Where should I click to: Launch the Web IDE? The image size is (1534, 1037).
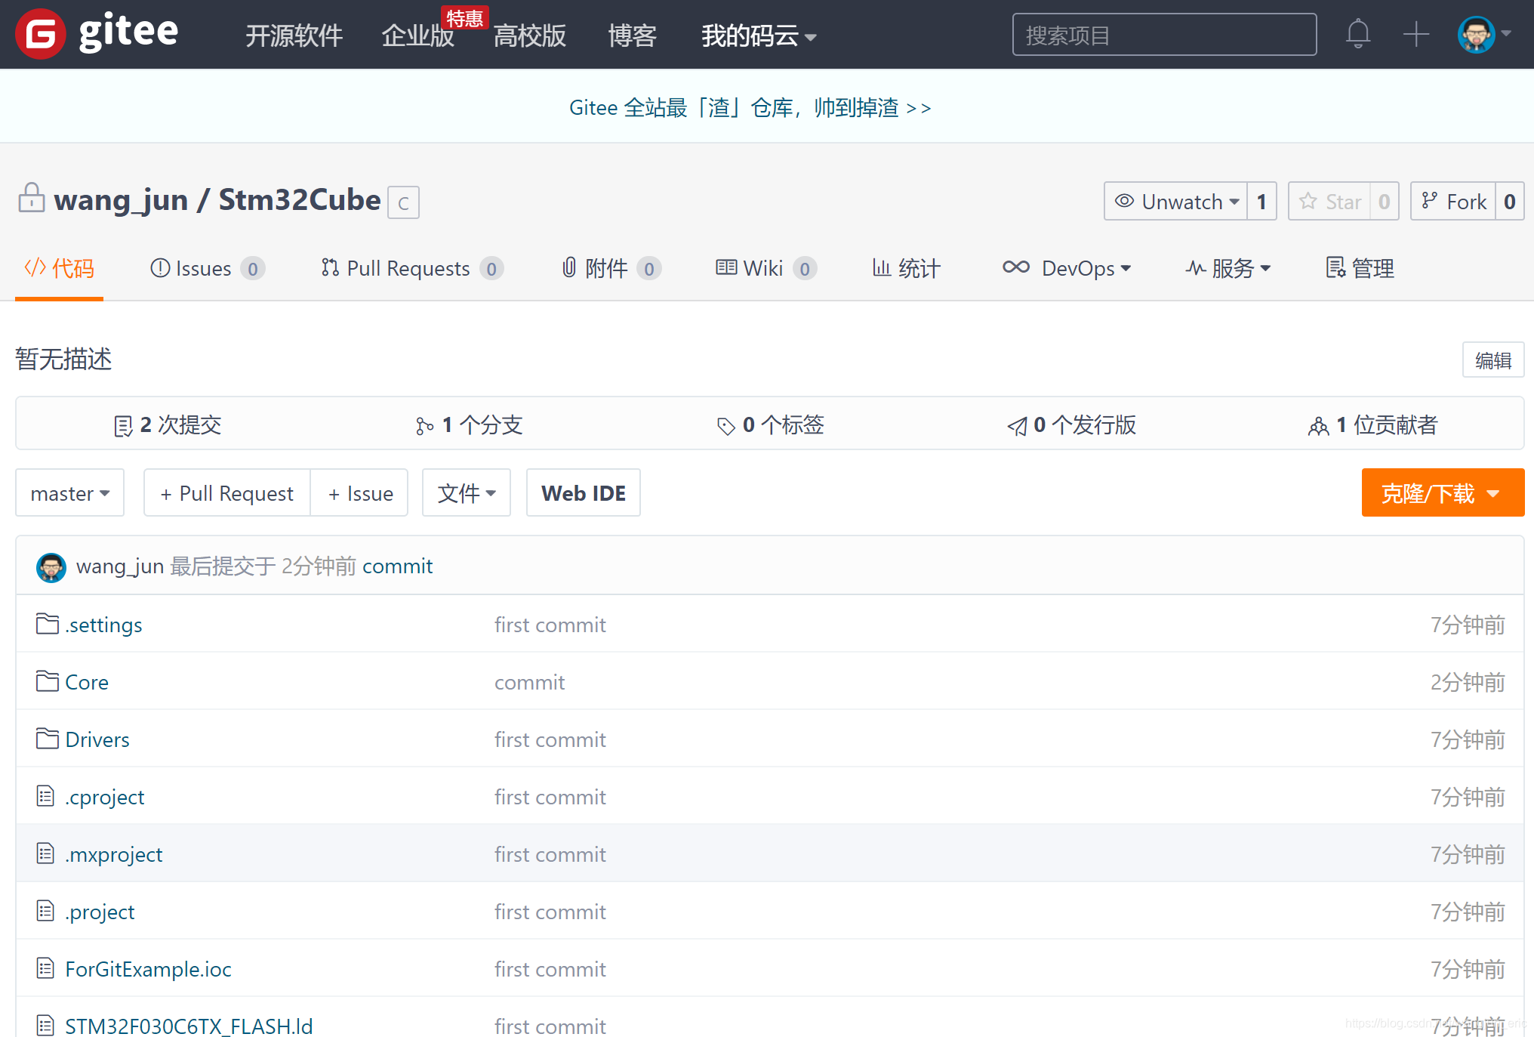pos(583,493)
